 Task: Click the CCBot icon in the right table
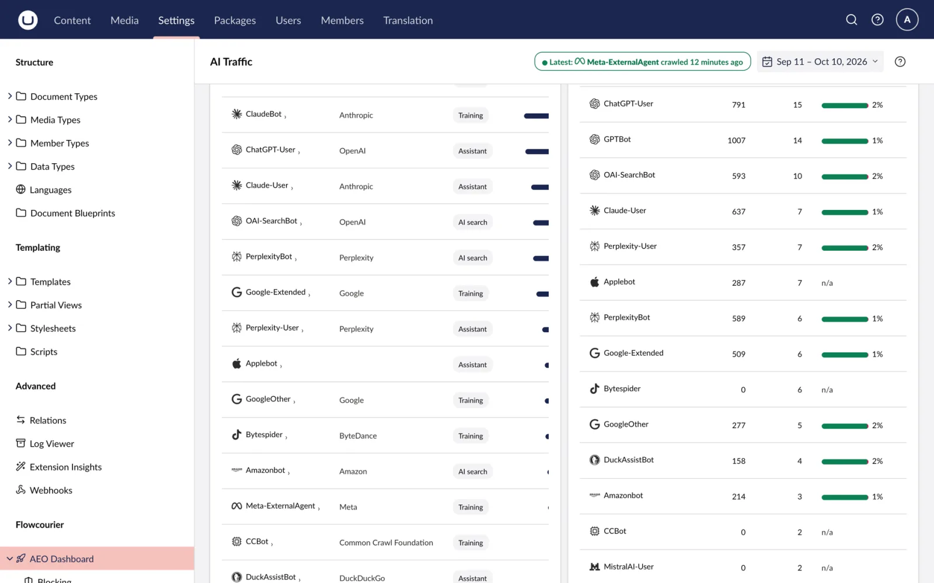594,531
